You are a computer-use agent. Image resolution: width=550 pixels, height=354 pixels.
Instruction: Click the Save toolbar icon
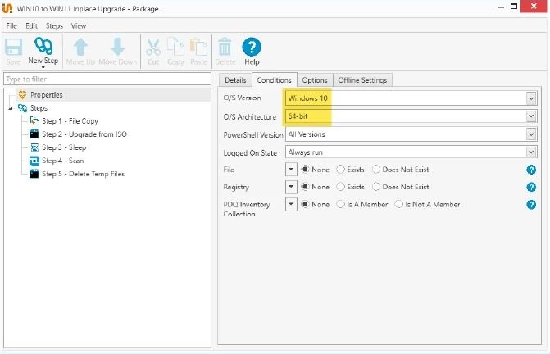point(13,47)
